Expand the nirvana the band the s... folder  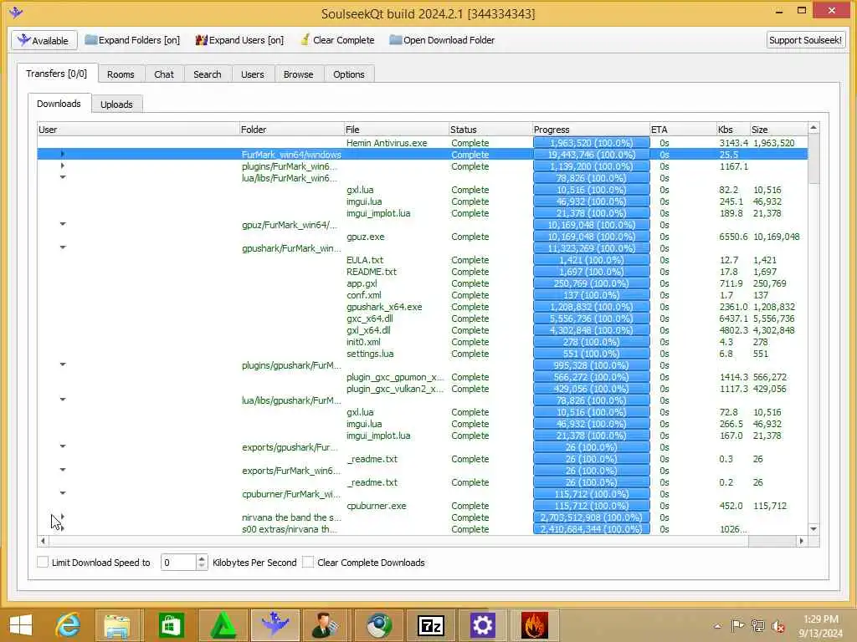pos(62,517)
